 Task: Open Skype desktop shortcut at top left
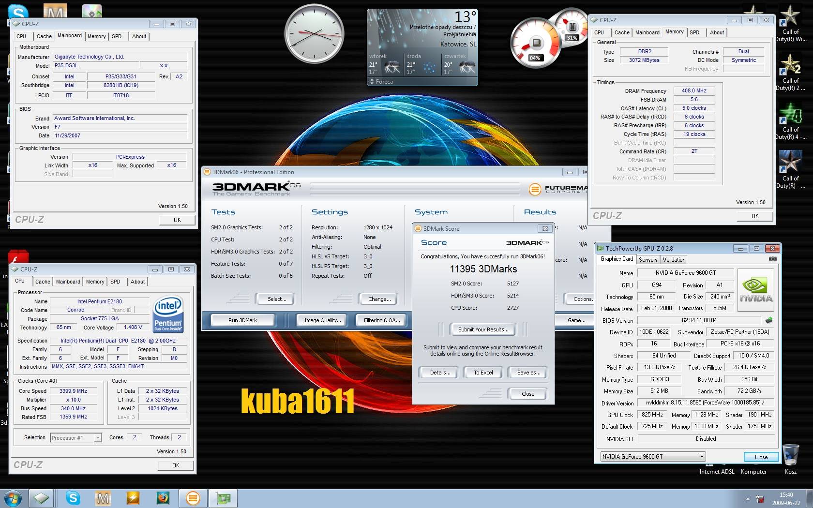click(x=18, y=11)
